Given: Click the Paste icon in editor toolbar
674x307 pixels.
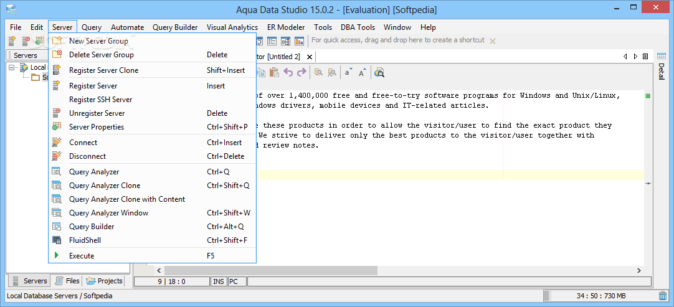Looking at the screenshot, I should (x=274, y=72).
